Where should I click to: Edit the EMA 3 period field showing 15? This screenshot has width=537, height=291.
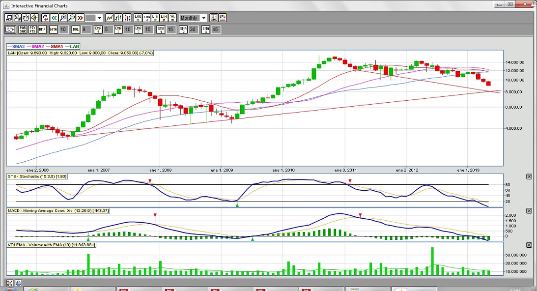point(148,29)
